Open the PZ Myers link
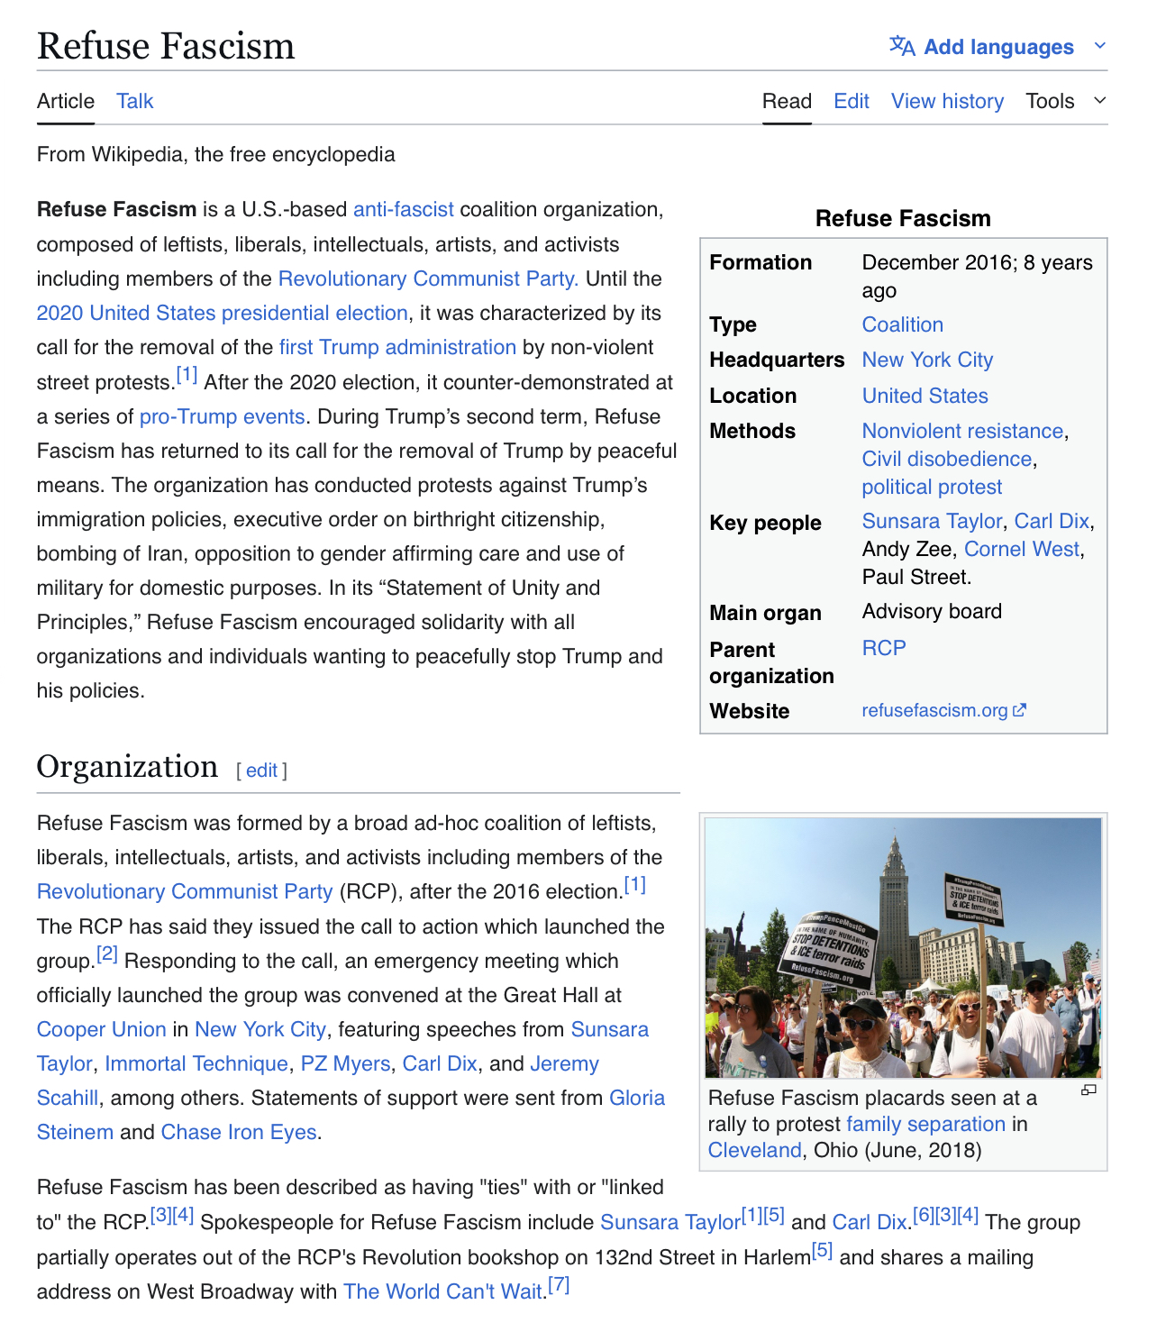 click(345, 1063)
